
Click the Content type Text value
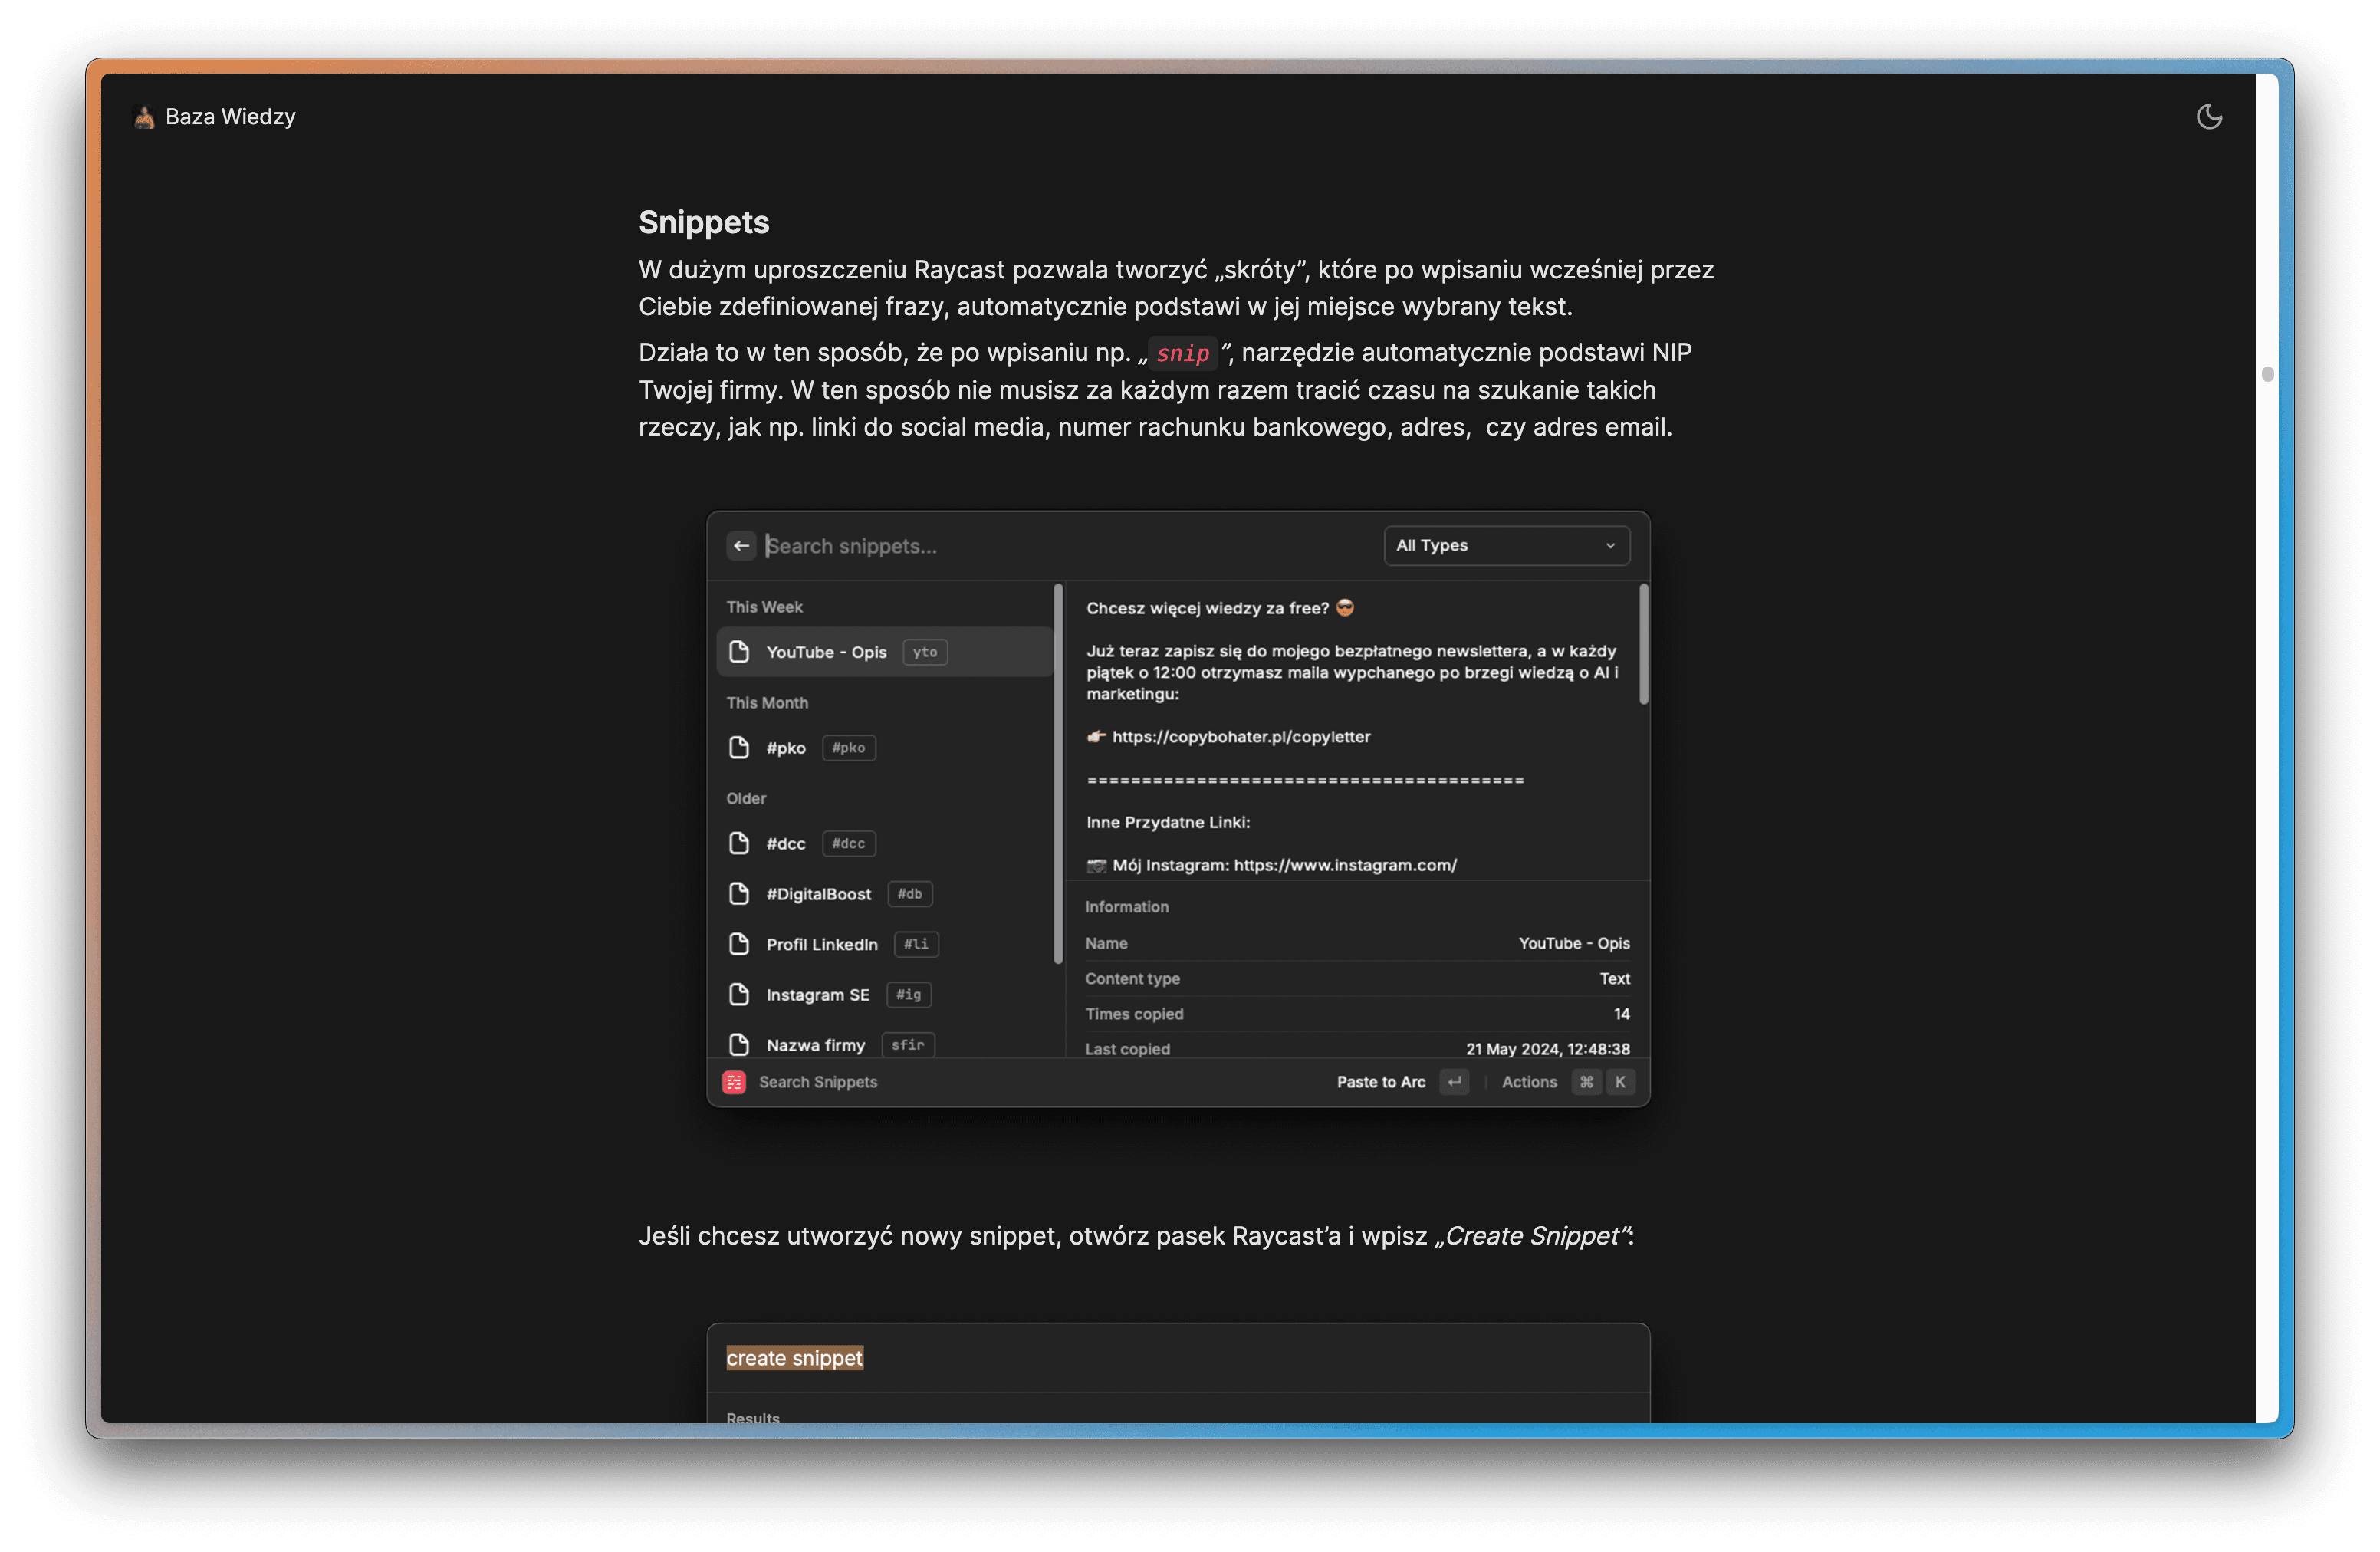coord(1615,979)
